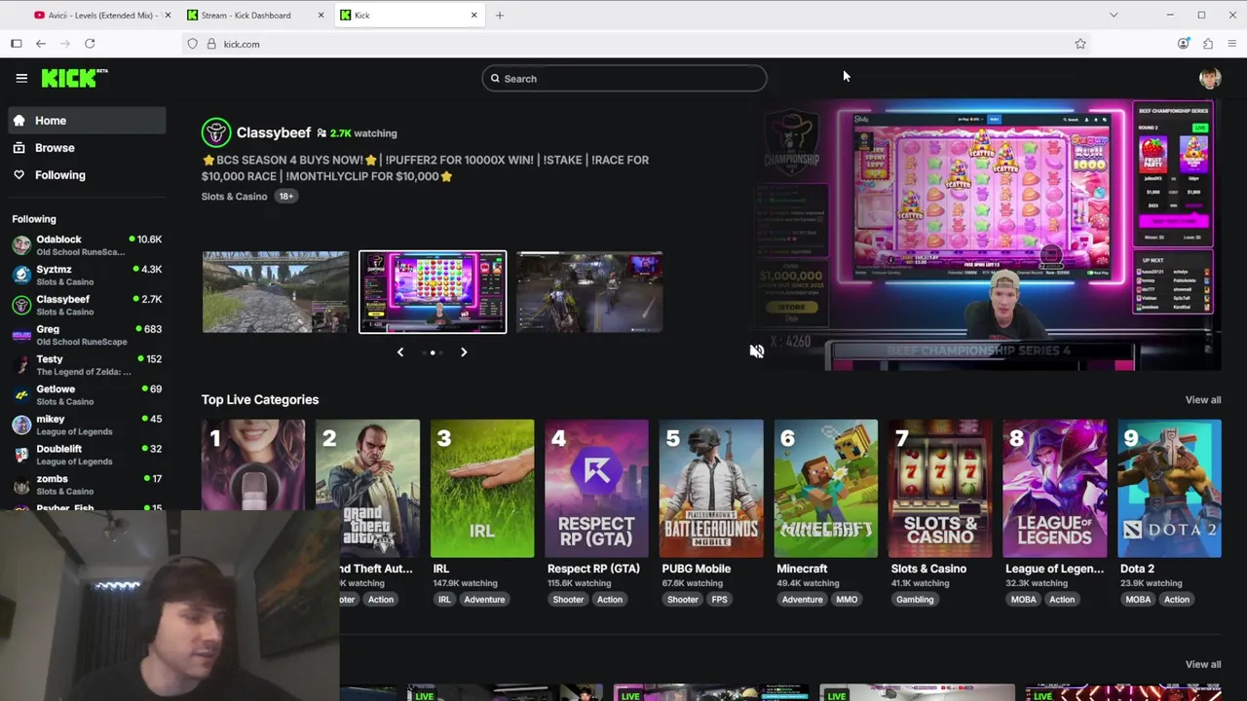The height and width of the screenshot is (701, 1247).
Task: Open Testy's followed channel
Action: pos(87,365)
